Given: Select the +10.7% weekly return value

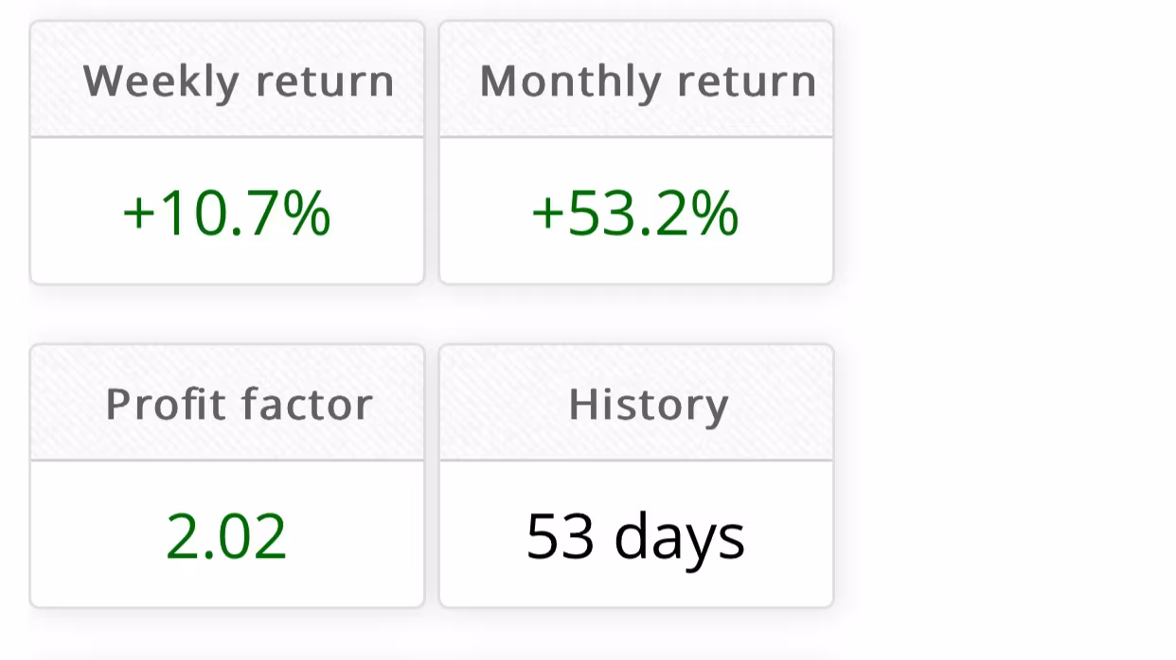Looking at the screenshot, I should pyautogui.click(x=227, y=213).
